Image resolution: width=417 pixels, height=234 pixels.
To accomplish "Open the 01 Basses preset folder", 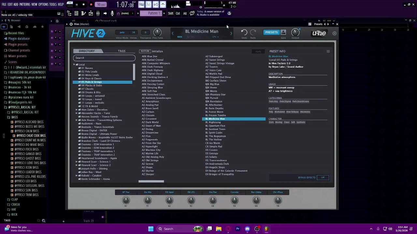I will 87,68.
